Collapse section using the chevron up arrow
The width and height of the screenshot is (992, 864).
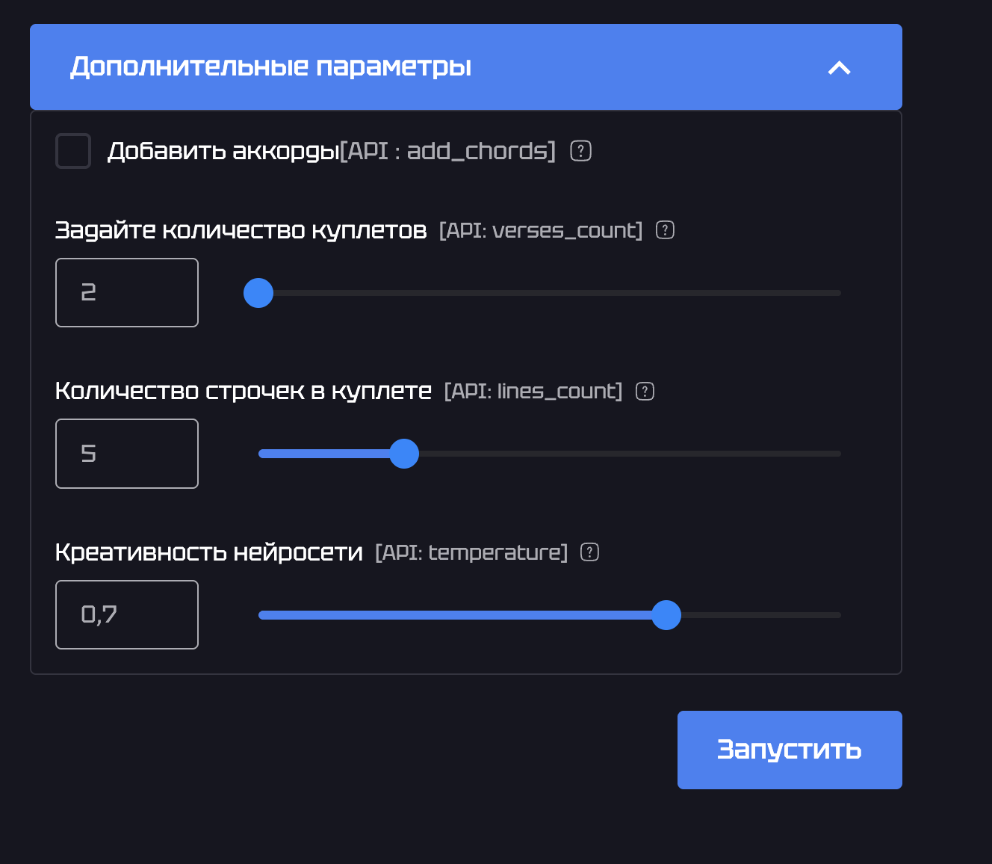(839, 68)
